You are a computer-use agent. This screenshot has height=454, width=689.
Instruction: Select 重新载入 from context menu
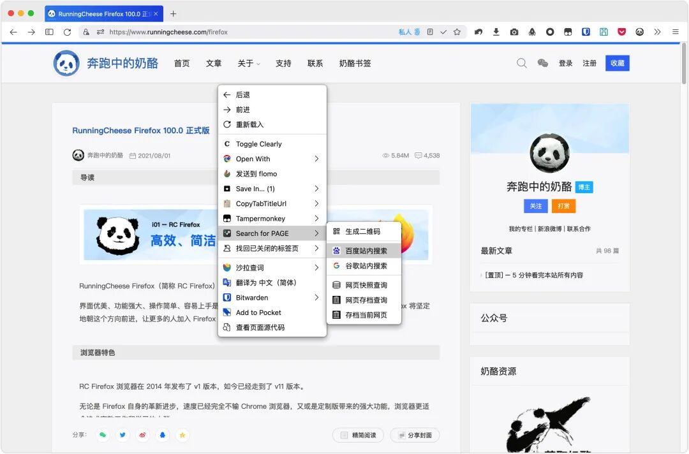[272, 125]
